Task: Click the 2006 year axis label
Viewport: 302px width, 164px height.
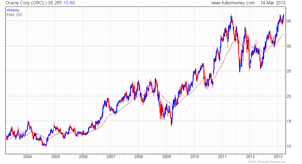Action: pyautogui.click(x=83, y=157)
